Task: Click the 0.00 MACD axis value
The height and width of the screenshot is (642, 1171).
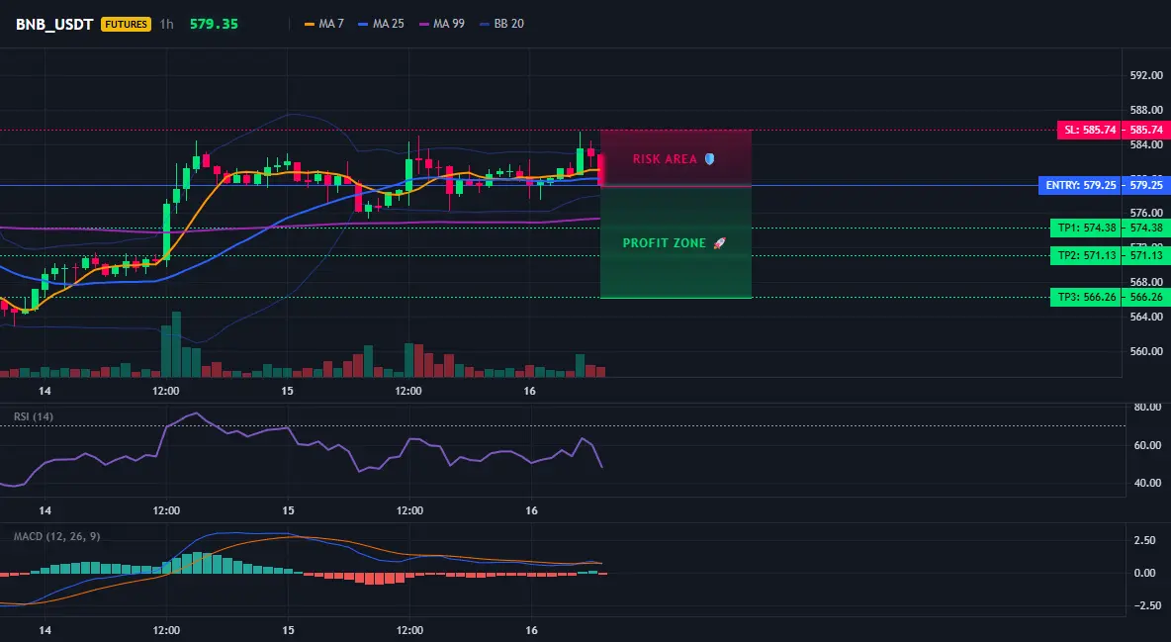Action: [x=1145, y=573]
